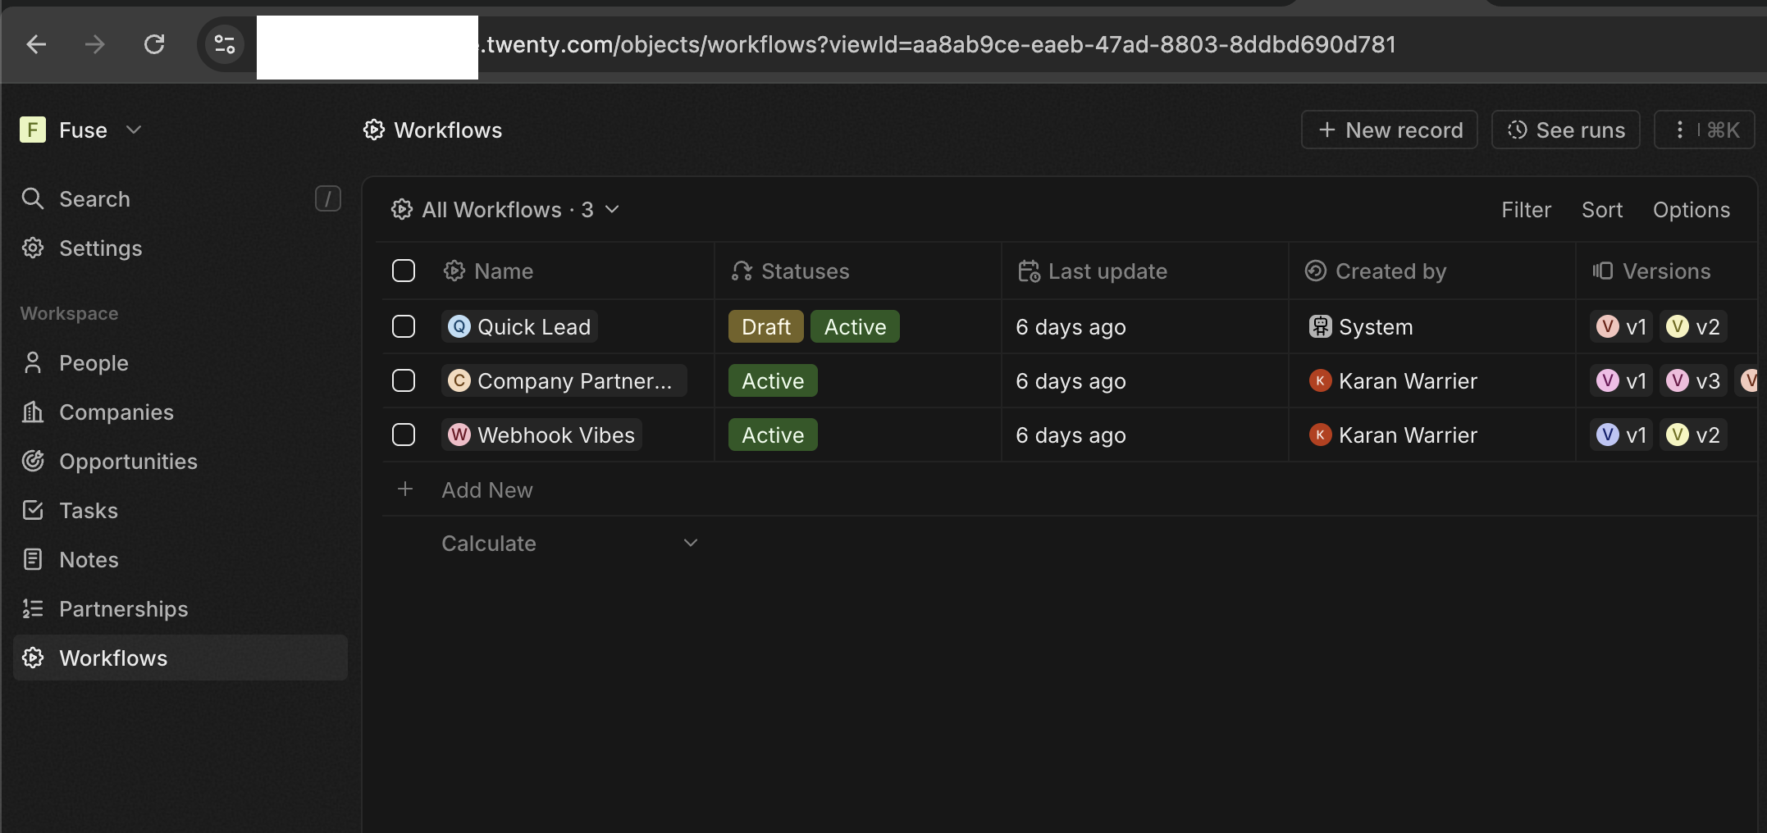Check the Webhook Vibes row checkbox

tap(404, 435)
